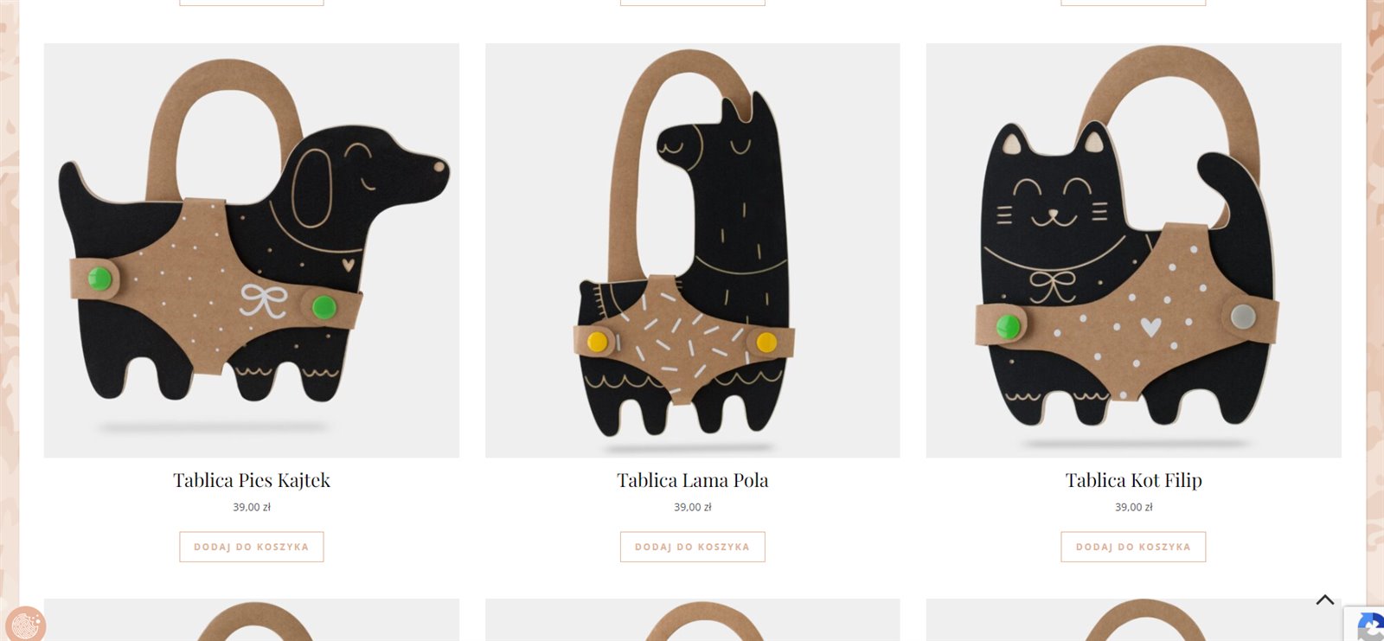The height and width of the screenshot is (641, 1384).
Task: Click the Tablica Pies Kajtek title link
Action: tap(252, 480)
